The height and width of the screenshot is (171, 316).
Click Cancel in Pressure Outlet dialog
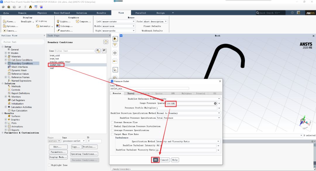[x=164, y=160]
